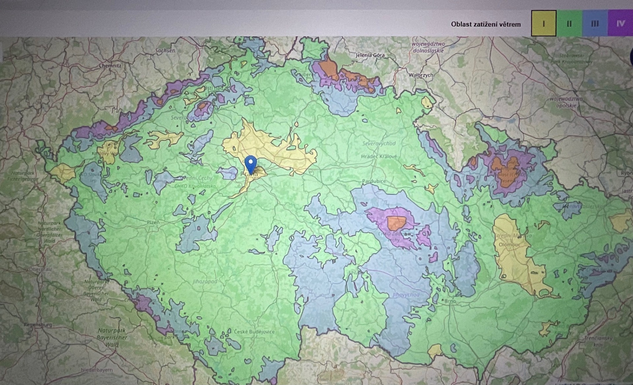Click the Severovýchod region label
Image resolution: width=633 pixels, height=385 pixels.
point(379,144)
